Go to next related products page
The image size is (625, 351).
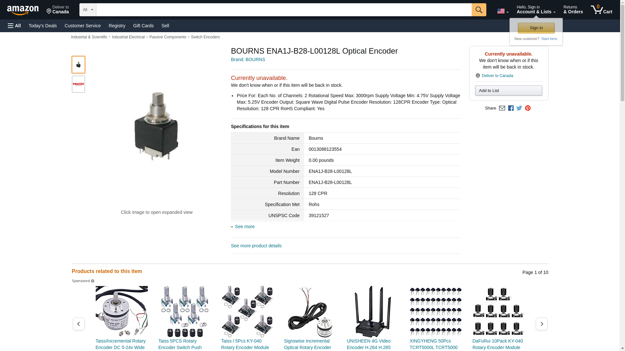[542, 324]
